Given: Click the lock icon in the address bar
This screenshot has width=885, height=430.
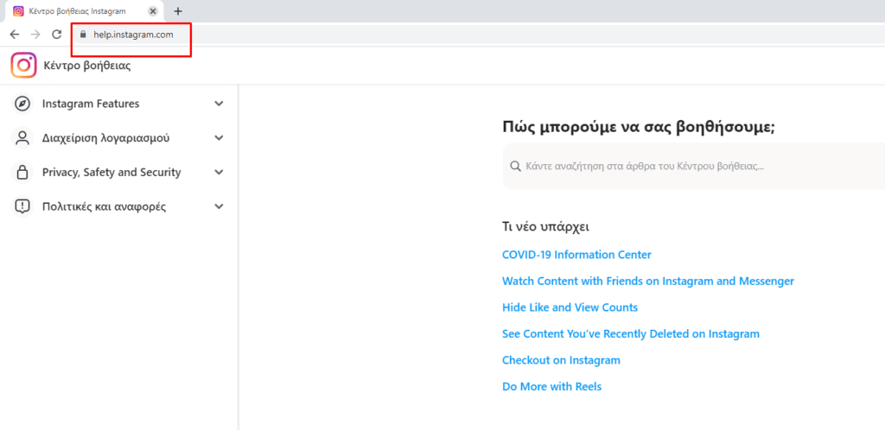Looking at the screenshot, I should 83,35.
